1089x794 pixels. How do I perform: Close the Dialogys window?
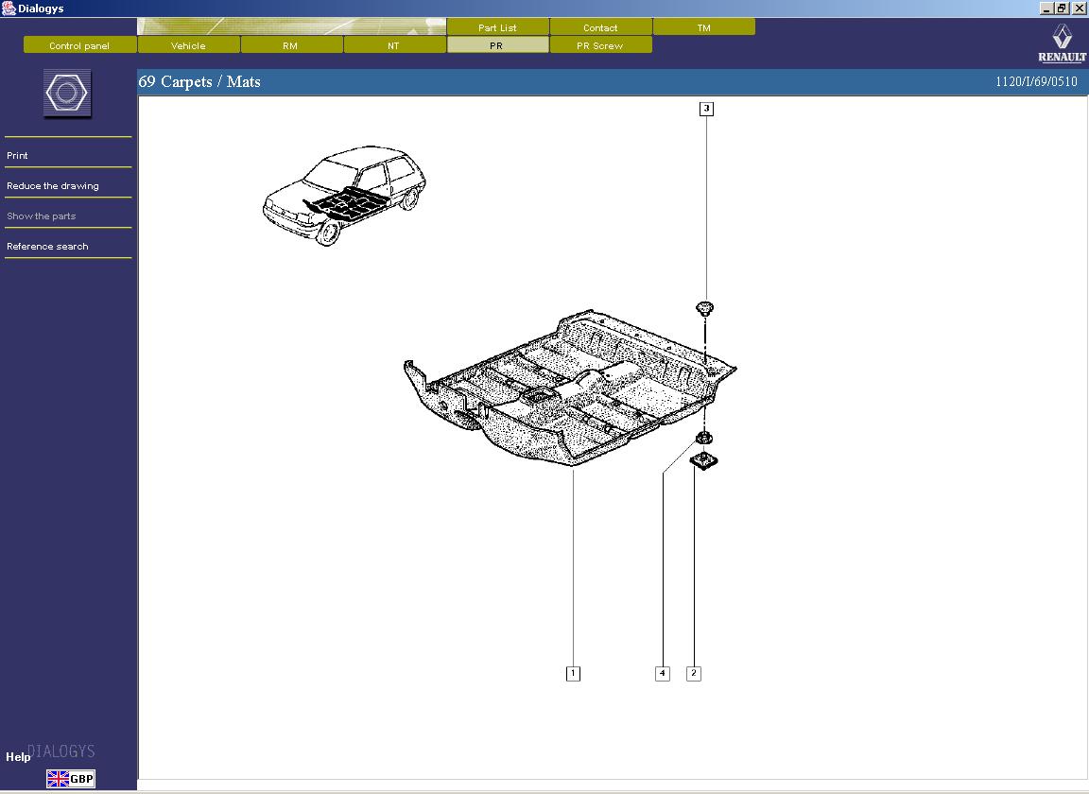(1079, 9)
